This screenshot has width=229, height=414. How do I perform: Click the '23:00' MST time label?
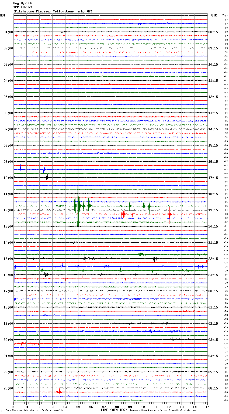tap(8, 388)
